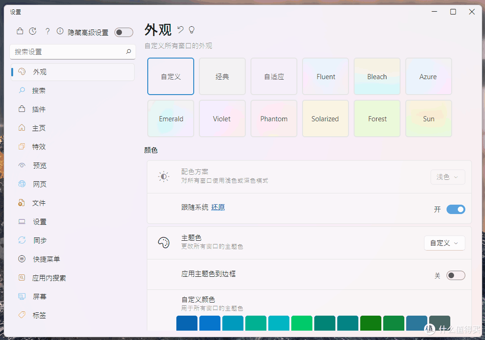Pick the second blue custom color swatch
The height and width of the screenshot is (340, 485).
coord(210,323)
